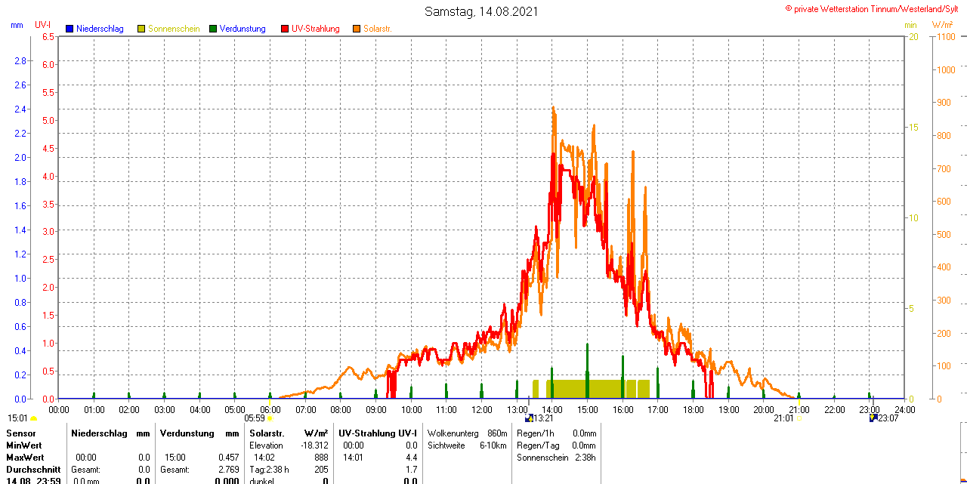Click the UV-Strahlung legend label
This screenshot has width=967, height=484.
click(316, 29)
